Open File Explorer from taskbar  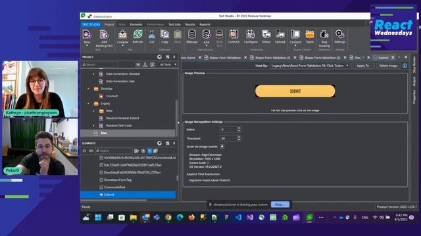point(134,217)
